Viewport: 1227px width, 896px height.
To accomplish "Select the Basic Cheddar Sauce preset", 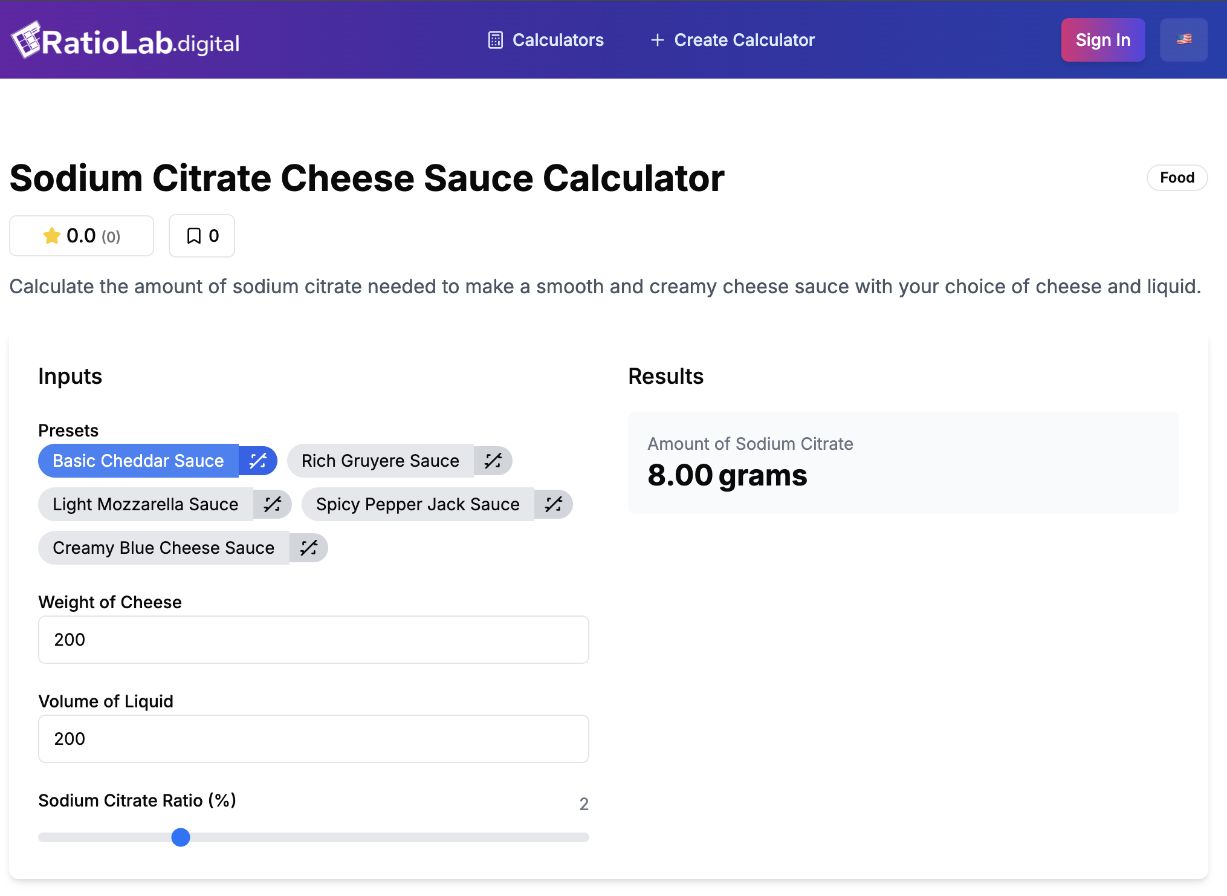I will pos(138,461).
